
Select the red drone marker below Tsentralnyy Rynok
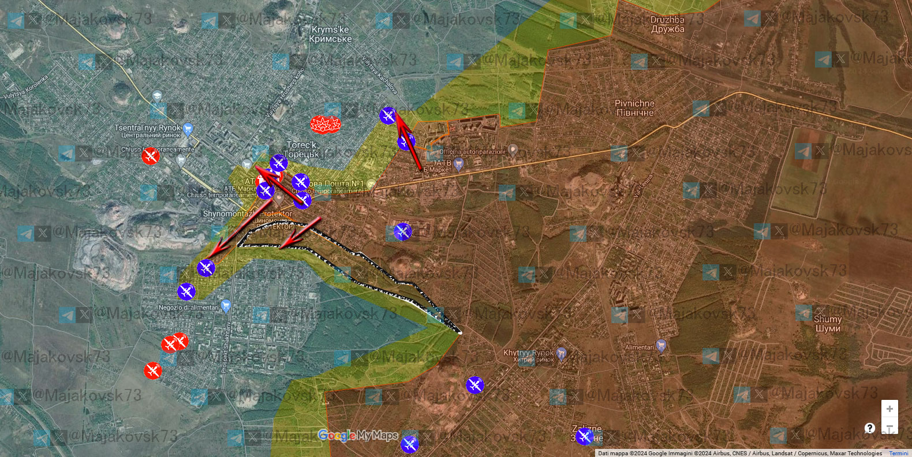pos(151,156)
